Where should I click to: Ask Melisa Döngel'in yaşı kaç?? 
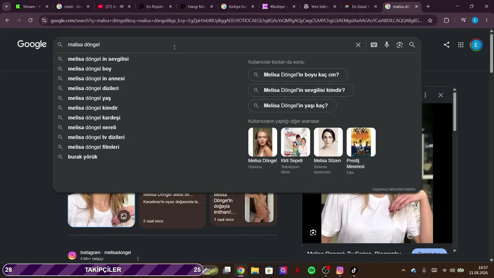tap(293, 106)
